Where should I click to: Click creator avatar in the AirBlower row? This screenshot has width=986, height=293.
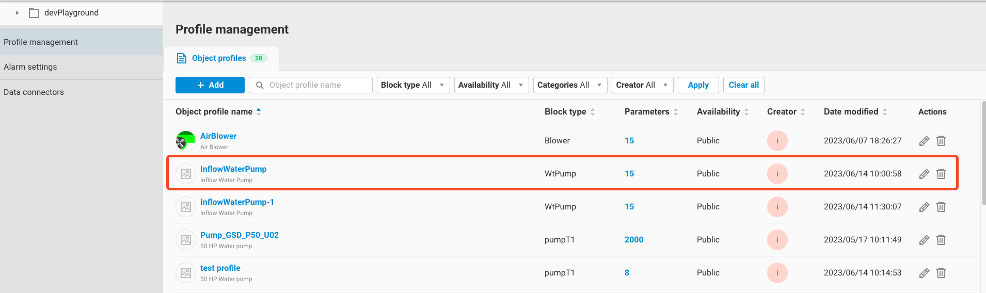coord(777,141)
